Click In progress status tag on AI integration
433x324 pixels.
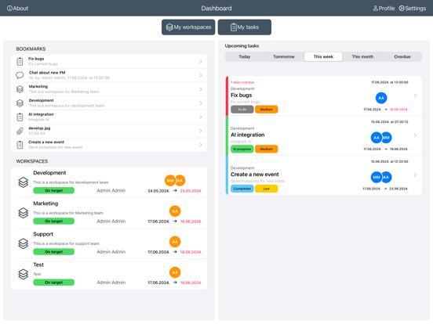[242, 149]
